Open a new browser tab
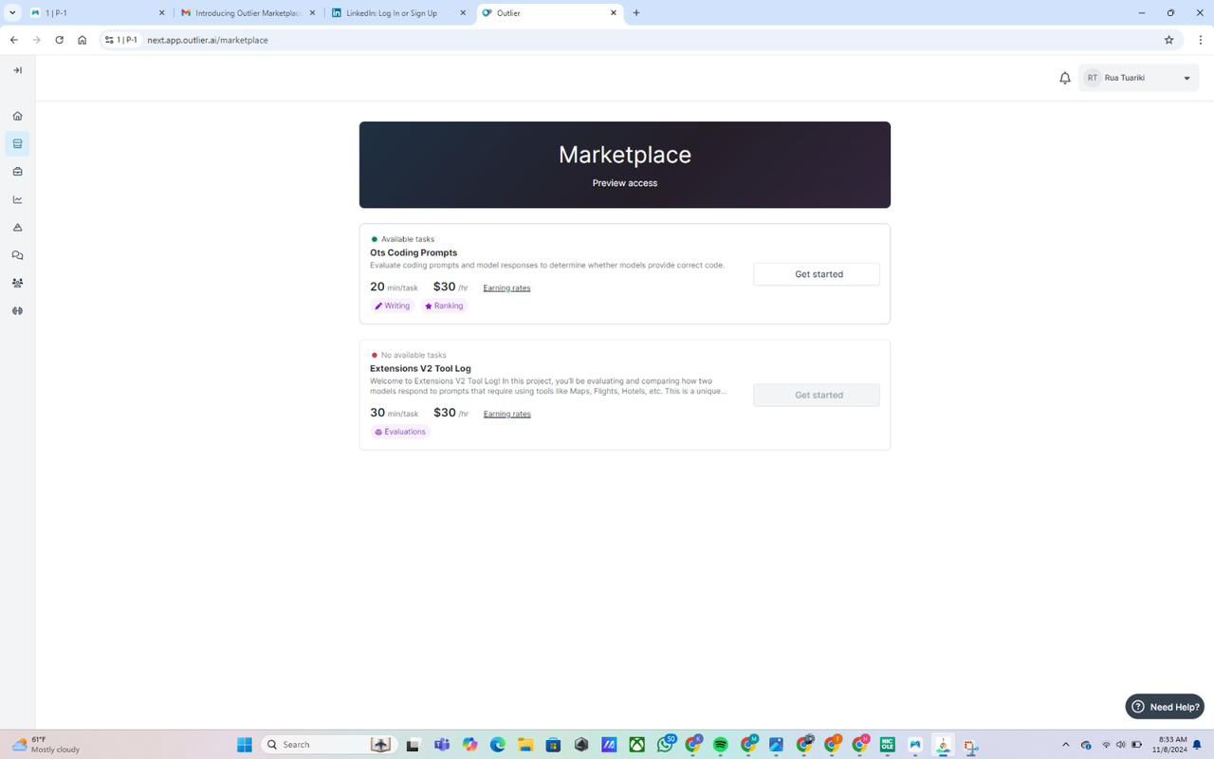 (636, 13)
